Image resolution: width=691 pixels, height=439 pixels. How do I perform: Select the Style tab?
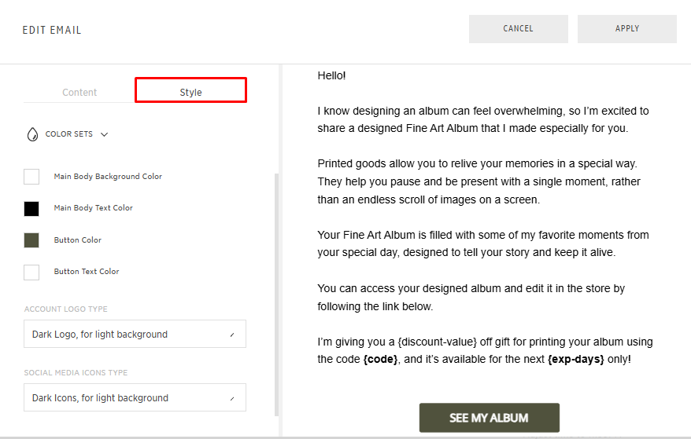(x=190, y=92)
